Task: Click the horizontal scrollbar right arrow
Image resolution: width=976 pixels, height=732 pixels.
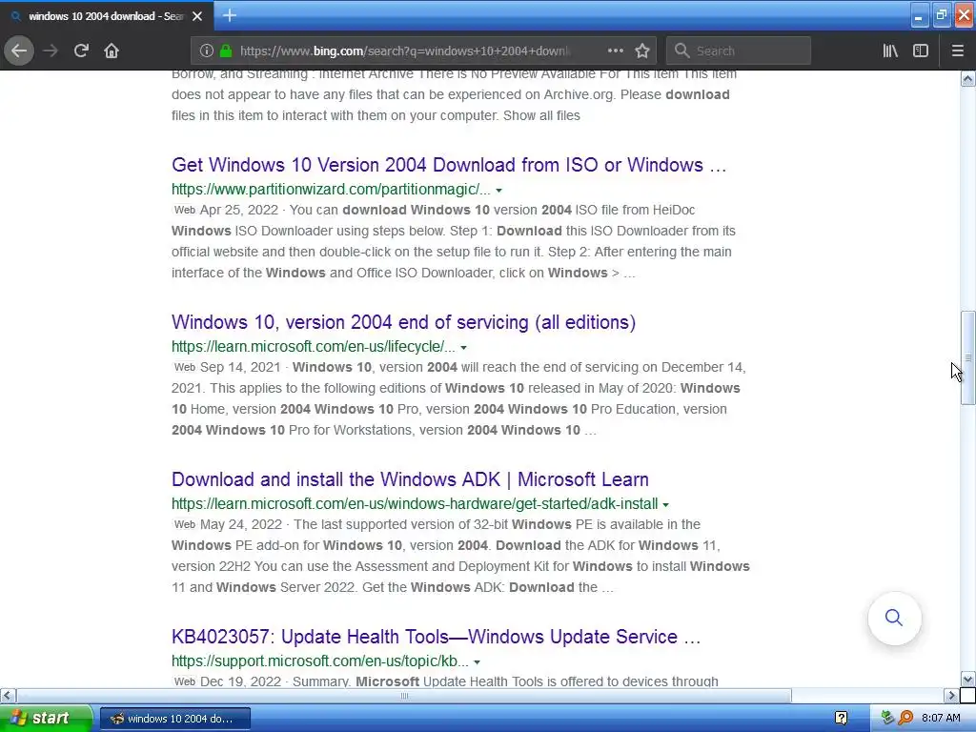Action: 951,695
